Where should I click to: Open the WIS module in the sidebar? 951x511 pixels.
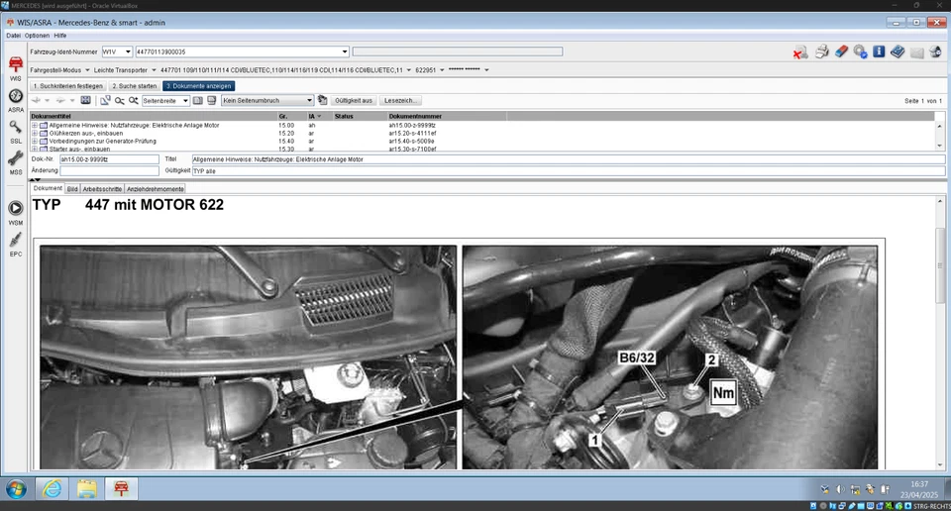coord(15,68)
